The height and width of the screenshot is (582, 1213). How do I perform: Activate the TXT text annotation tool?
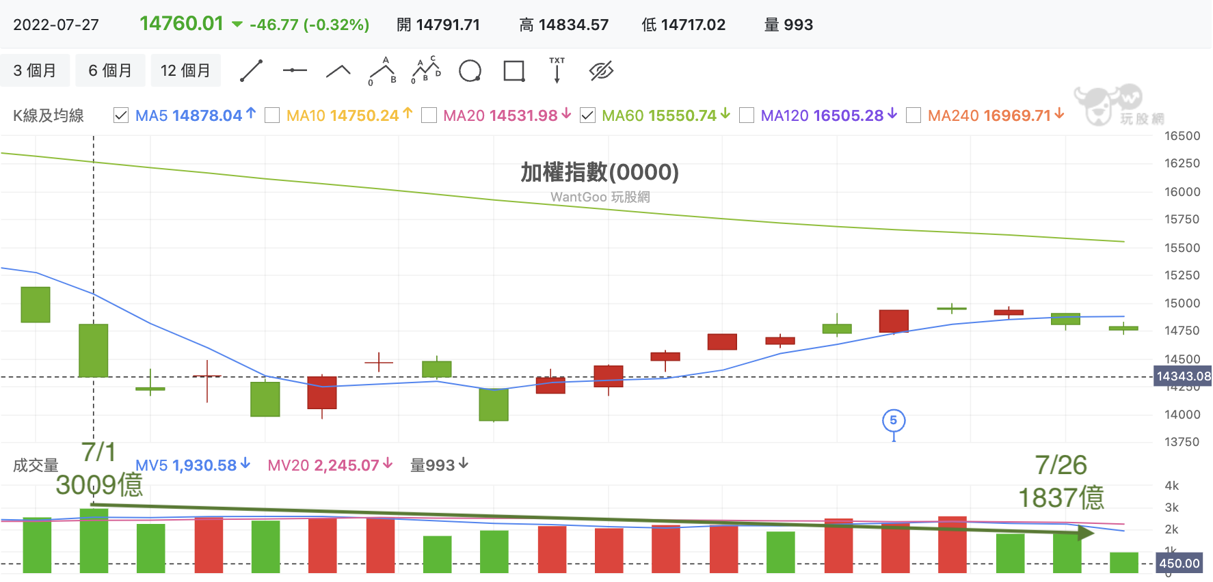click(557, 70)
